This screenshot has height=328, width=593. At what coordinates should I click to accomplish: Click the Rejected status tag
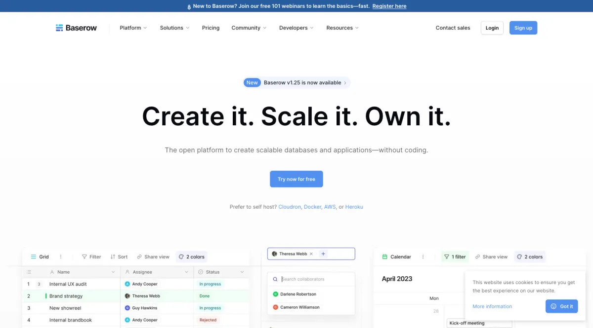click(x=208, y=320)
